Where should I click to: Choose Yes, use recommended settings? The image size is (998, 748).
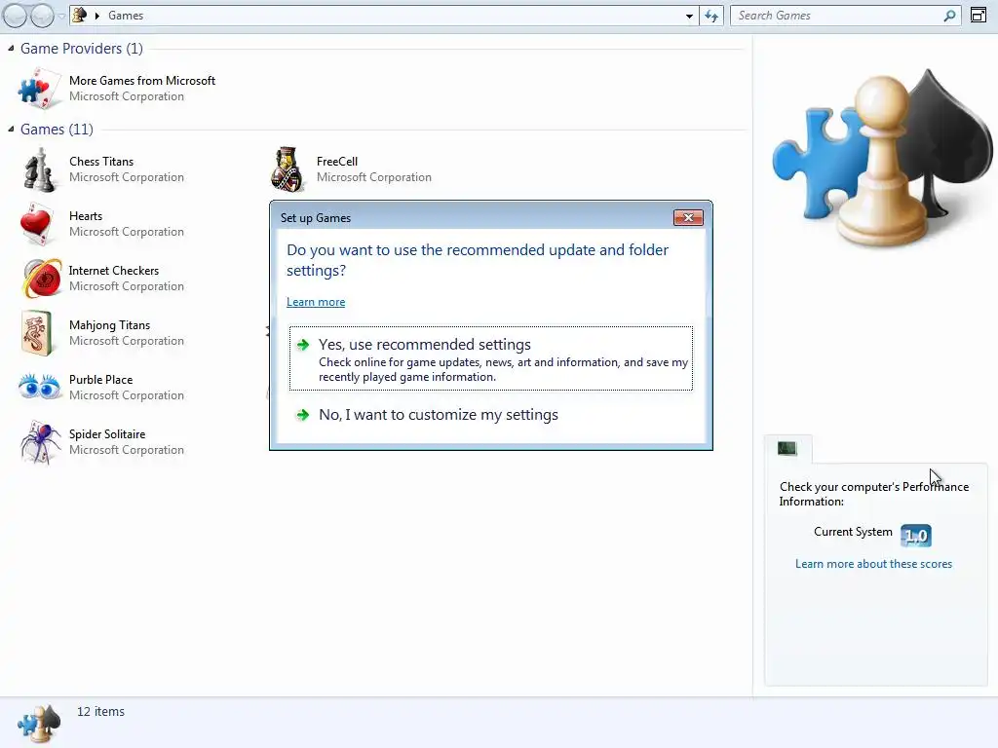[x=491, y=358]
